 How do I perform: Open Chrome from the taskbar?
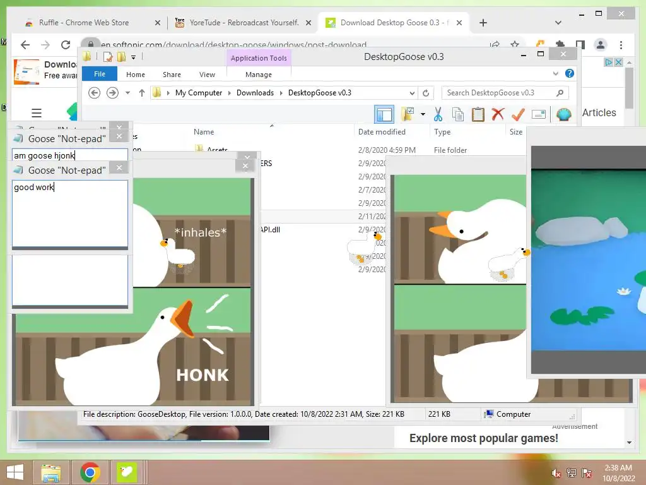click(x=90, y=472)
